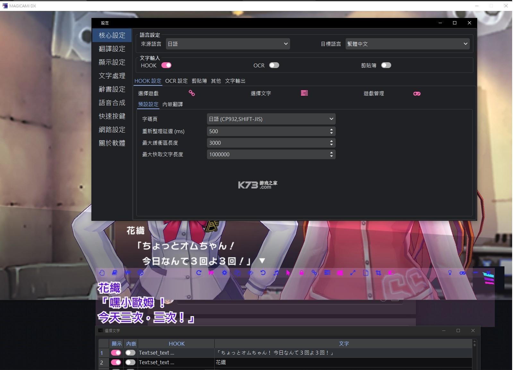Open settings via toolbar gear icon

point(224,273)
